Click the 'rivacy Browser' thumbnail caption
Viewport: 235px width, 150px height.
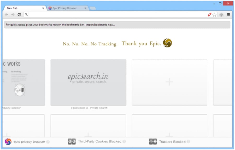click(12, 108)
